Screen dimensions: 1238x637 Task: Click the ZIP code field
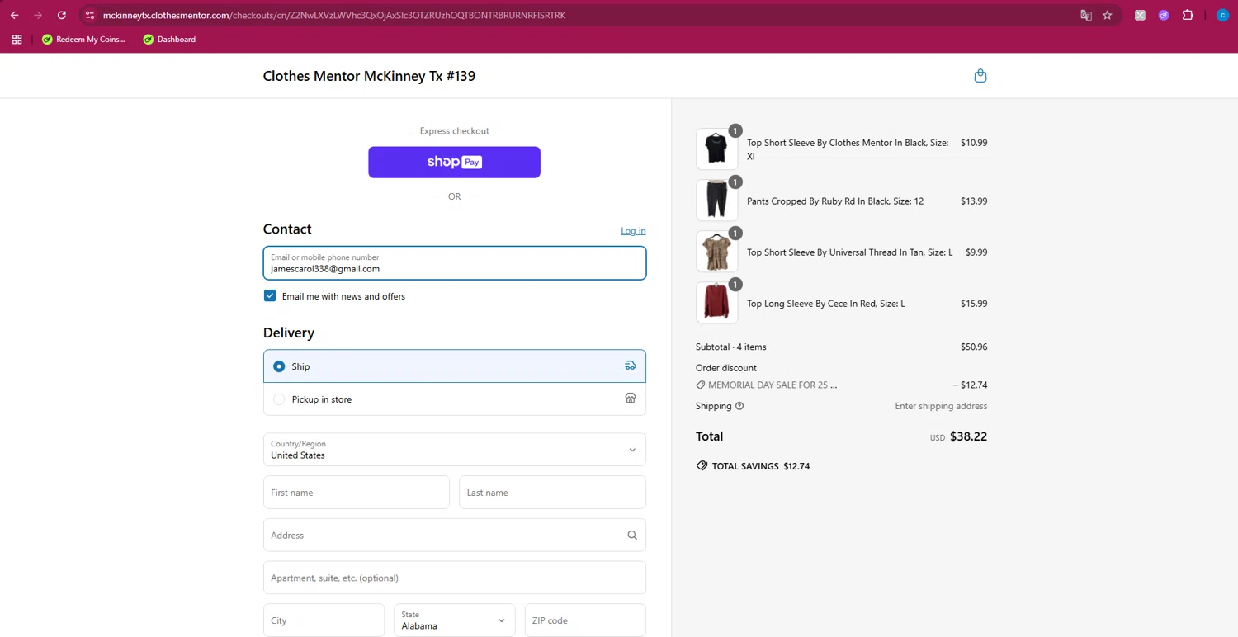tap(585, 620)
